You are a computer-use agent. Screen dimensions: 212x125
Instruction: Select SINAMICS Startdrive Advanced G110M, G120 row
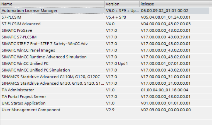click(53, 77)
